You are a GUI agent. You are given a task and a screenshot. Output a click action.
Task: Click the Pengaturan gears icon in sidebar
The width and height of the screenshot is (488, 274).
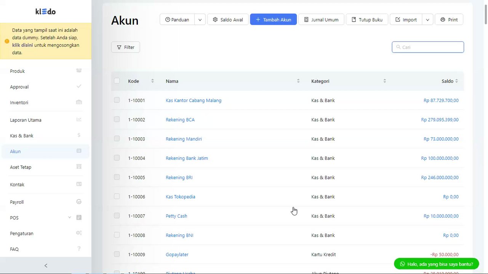pyautogui.click(x=79, y=233)
